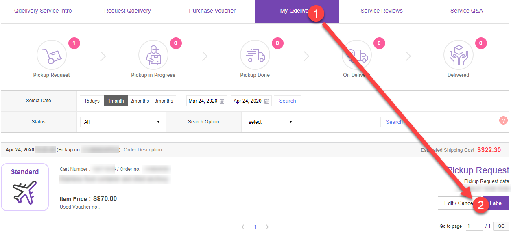Click the end date field Apr 24, 2020
Viewport: 511px width, 233px height.
[x=251, y=101]
